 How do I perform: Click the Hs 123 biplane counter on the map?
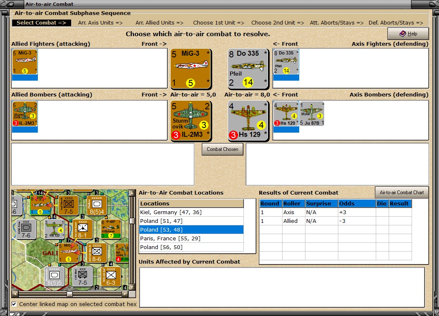(x=54, y=229)
